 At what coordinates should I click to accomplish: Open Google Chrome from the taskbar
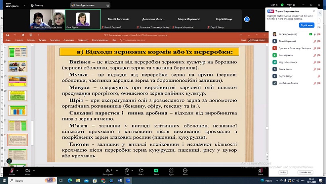[103, 180]
